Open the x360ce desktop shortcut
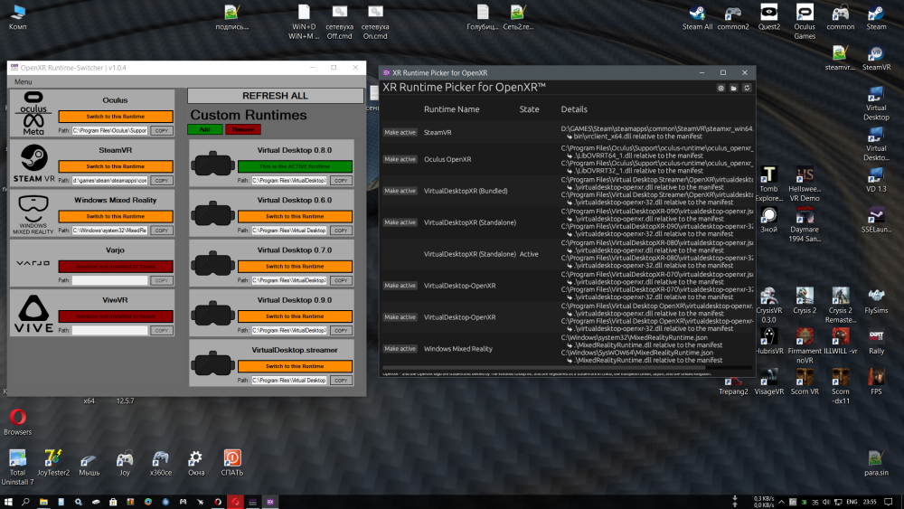This screenshot has width=904, height=509. coord(160,464)
